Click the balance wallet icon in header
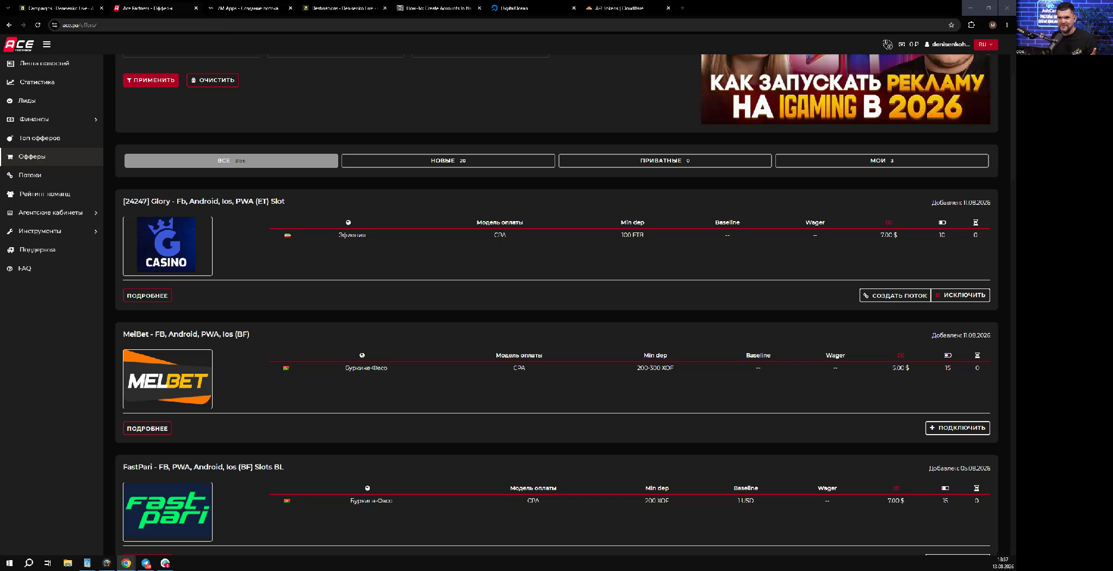The height and width of the screenshot is (571, 1113). pos(902,45)
